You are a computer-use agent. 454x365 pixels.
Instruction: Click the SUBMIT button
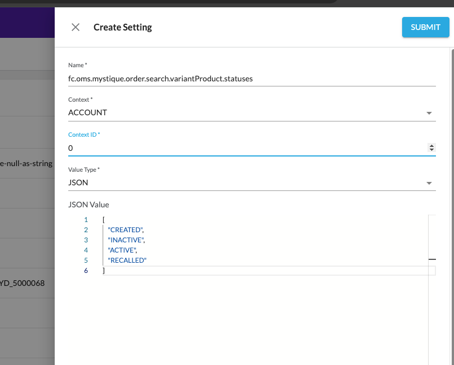(425, 27)
